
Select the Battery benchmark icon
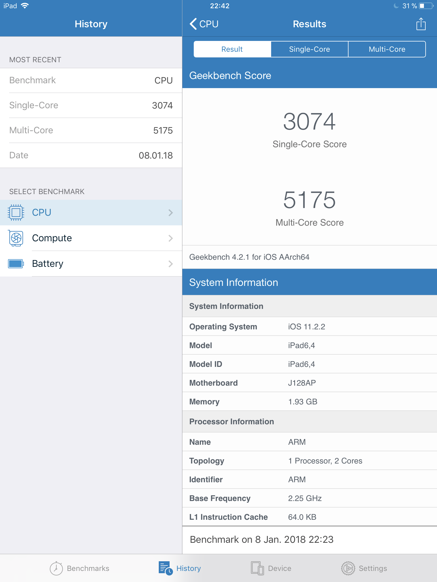tap(16, 264)
